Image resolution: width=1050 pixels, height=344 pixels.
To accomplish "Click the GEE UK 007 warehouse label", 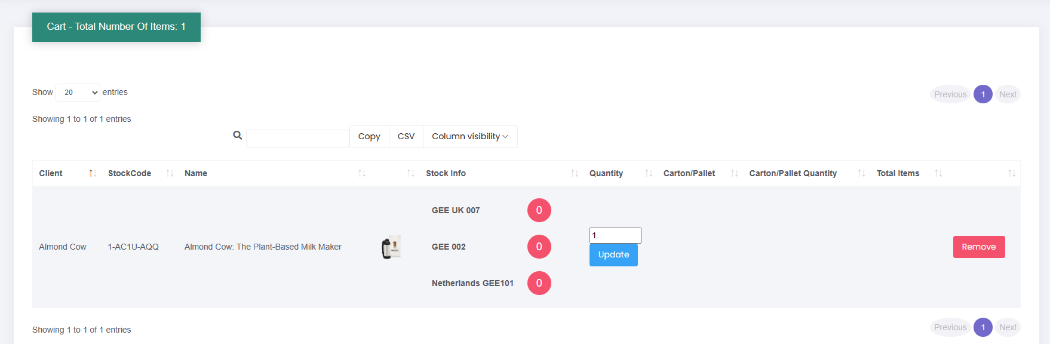I will click(x=456, y=210).
